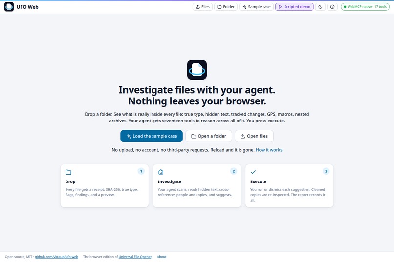Click the folder icon on Drop card
Viewport: 394px width, 262px height.
(x=68, y=172)
